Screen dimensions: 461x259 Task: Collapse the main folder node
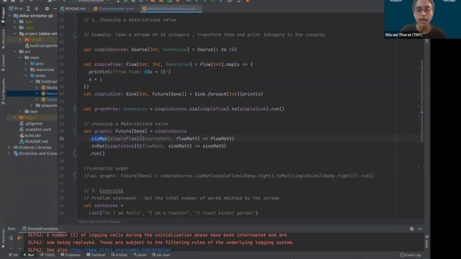[21, 58]
